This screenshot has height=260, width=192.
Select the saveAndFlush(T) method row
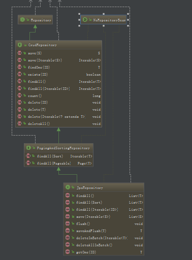pyautogui.click(x=104, y=231)
